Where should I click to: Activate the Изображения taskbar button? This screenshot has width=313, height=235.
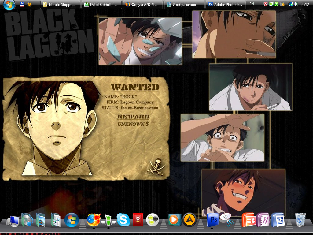pos(184,5)
